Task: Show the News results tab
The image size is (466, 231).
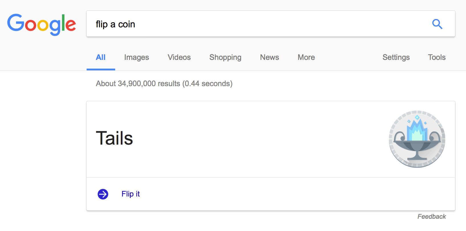Action: pyautogui.click(x=269, y=57)
